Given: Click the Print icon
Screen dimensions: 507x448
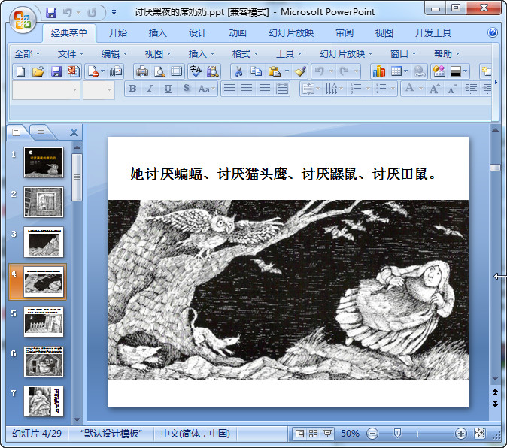Looking at the screenshot, I should tap(142, 71).
